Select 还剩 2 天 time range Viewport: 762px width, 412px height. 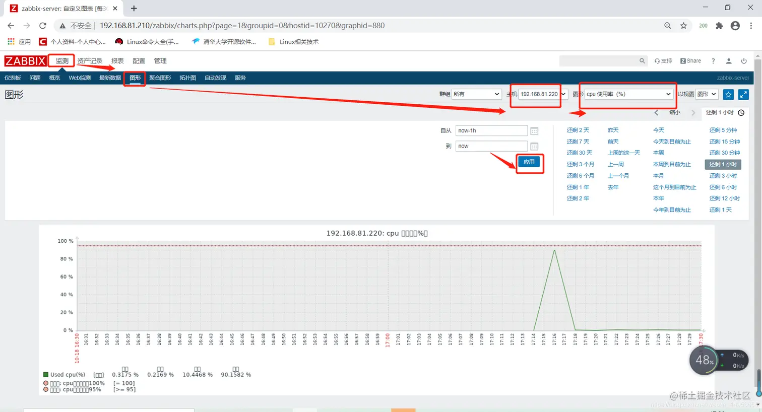pos(578,130)
